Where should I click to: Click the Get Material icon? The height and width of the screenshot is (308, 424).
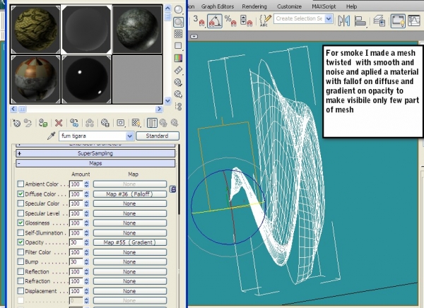[x=16, y=123]
